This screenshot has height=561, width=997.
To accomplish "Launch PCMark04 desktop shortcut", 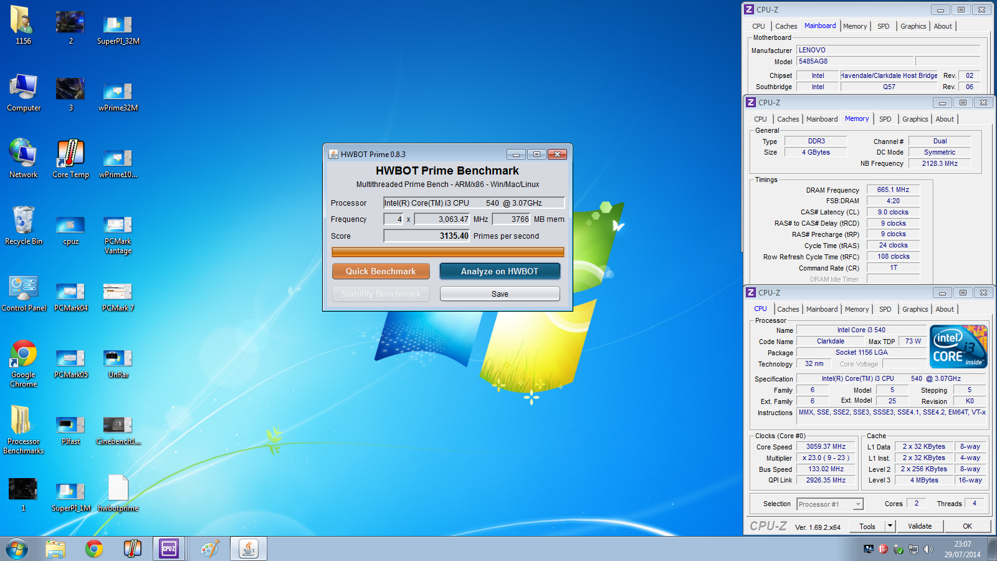I will [x=70, y=297].
